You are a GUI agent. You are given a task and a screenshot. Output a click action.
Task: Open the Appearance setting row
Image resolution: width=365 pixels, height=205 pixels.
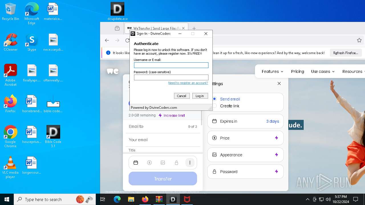point(245,155)
